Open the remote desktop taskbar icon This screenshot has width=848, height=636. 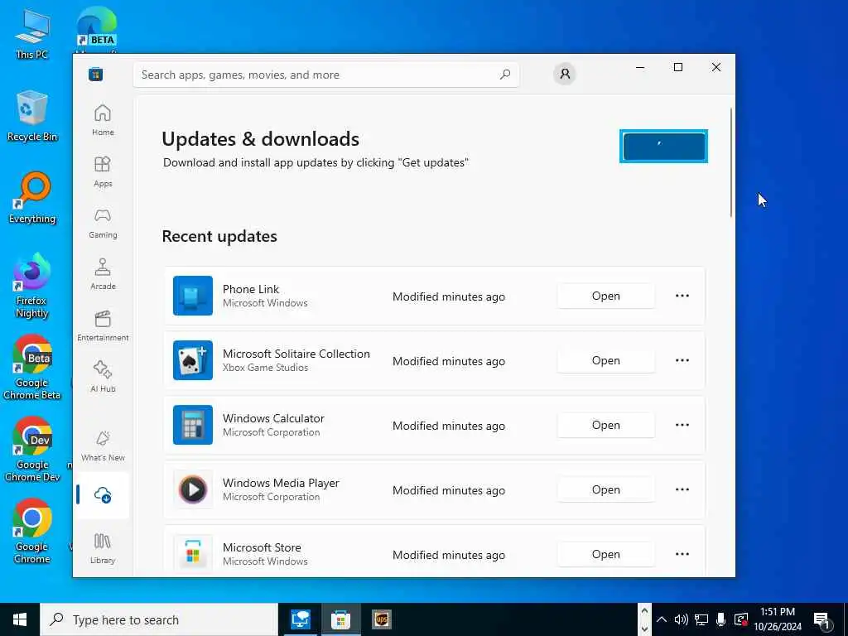[x=300, y=619]
